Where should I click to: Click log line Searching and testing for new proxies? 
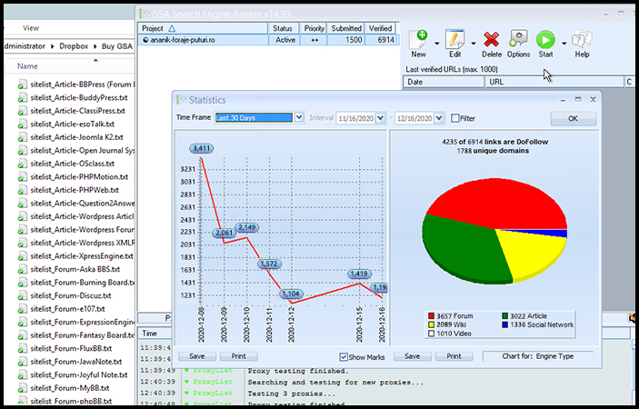coord(335,383)
